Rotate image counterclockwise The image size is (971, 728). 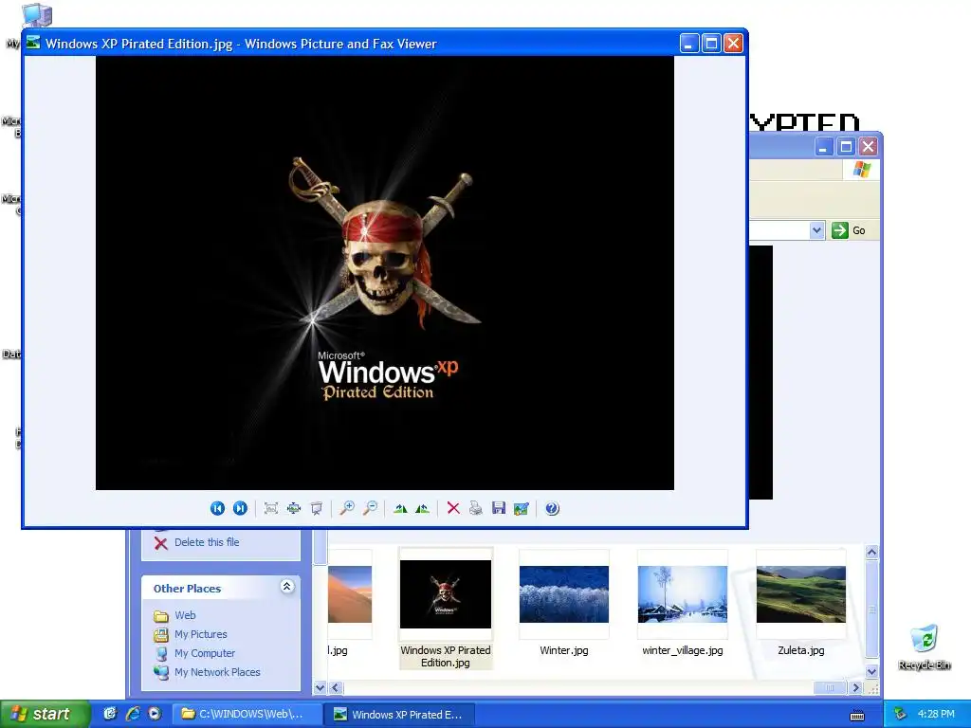coord(423,508)
